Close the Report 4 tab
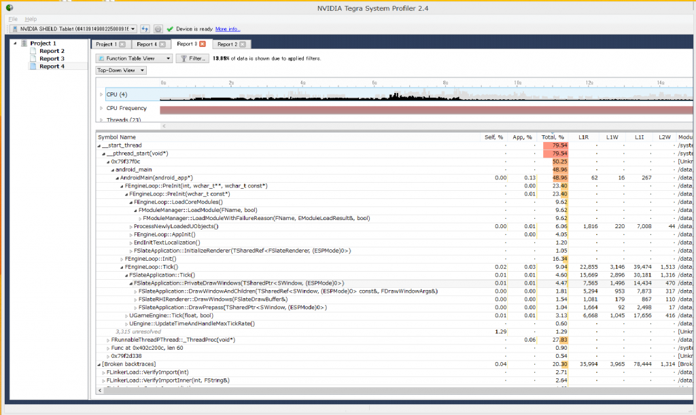The width and height of the screenshot is (696, 415). 162,44
